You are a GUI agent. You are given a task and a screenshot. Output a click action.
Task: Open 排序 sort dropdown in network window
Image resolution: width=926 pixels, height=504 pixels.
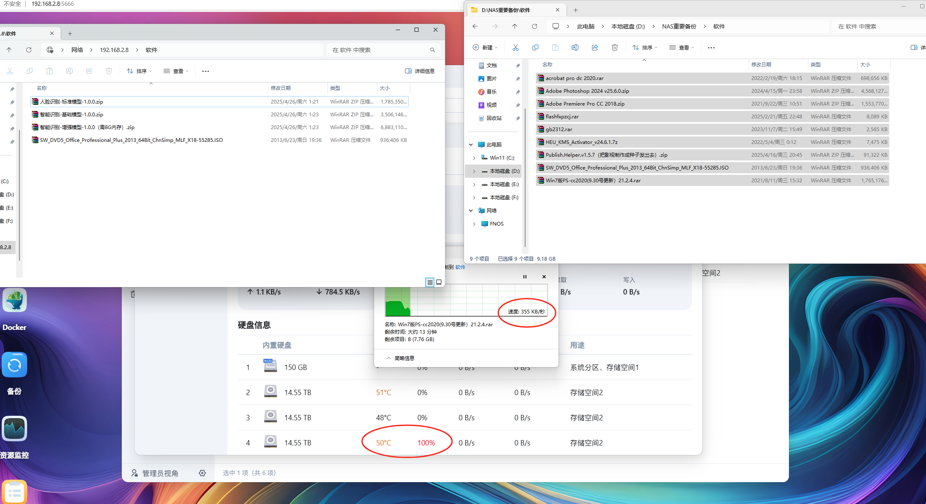(139, 71)
